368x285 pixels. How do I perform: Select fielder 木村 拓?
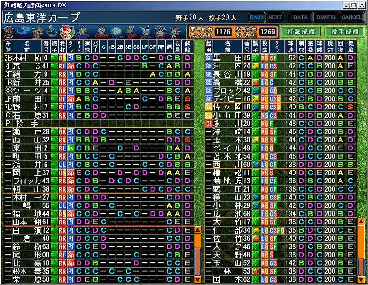coord(99,58)
